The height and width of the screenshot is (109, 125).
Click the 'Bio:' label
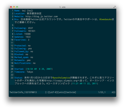pos(17,19)
